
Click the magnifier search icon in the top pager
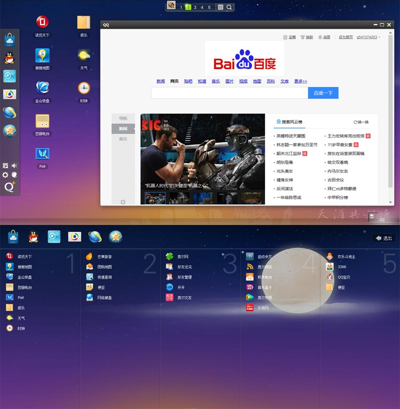click(x=229, y=8)
